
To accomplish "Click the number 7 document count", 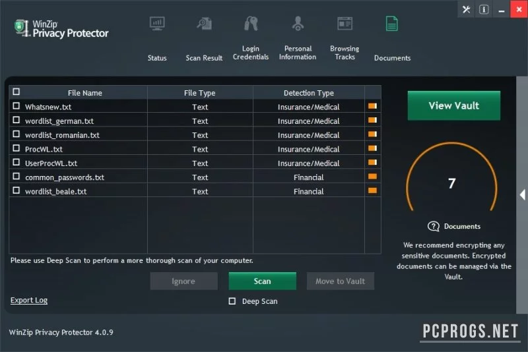I will (x=452, y=183).
